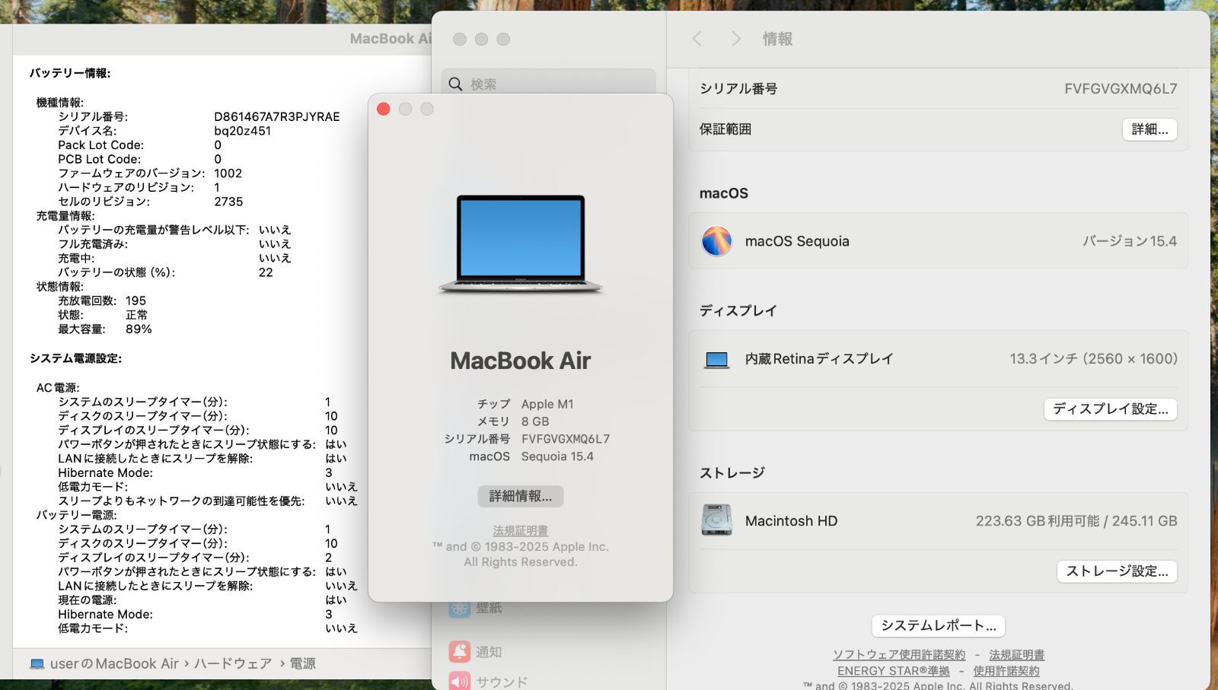Click the バッテリー電源: label
The height and width of the screenshot is (690, 1218).
click(x=76, y=515)
